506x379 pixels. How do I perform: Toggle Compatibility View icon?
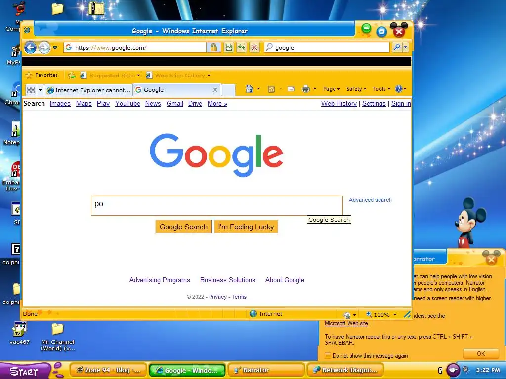click(229, 48)
